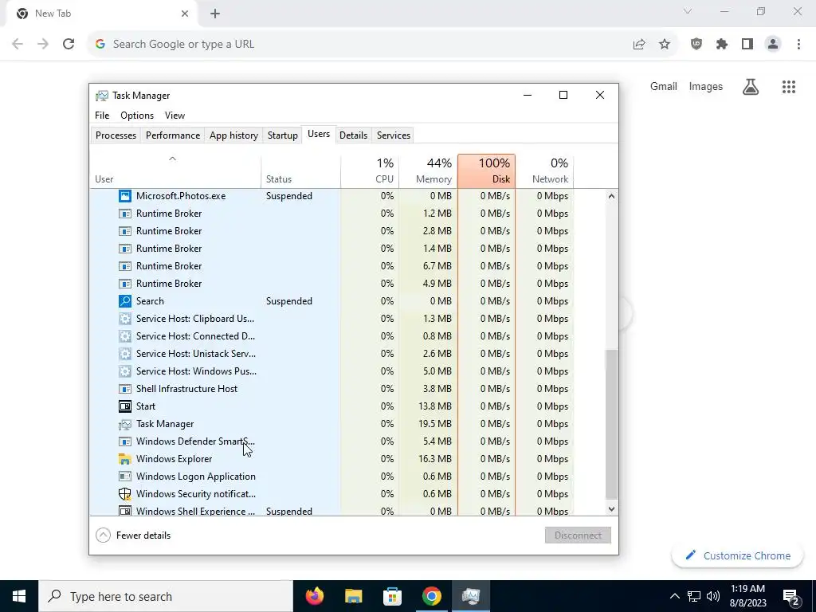Sort by Memory column header

pos(428,171)
